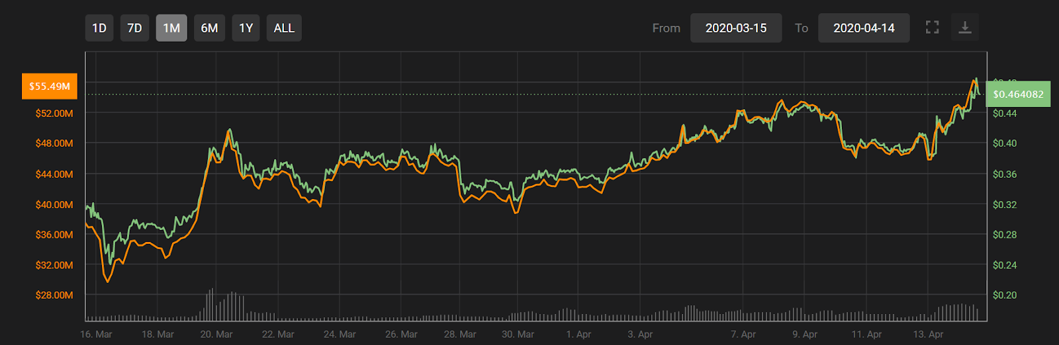Click the 20. Mar date label

coord(216,334)
